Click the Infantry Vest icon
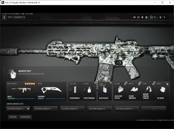The image size is (174, 129). [x=12, y=74]
